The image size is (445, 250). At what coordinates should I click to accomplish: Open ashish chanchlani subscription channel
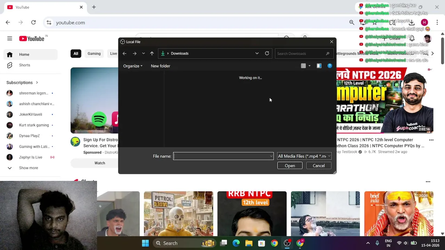coord(31,104)
